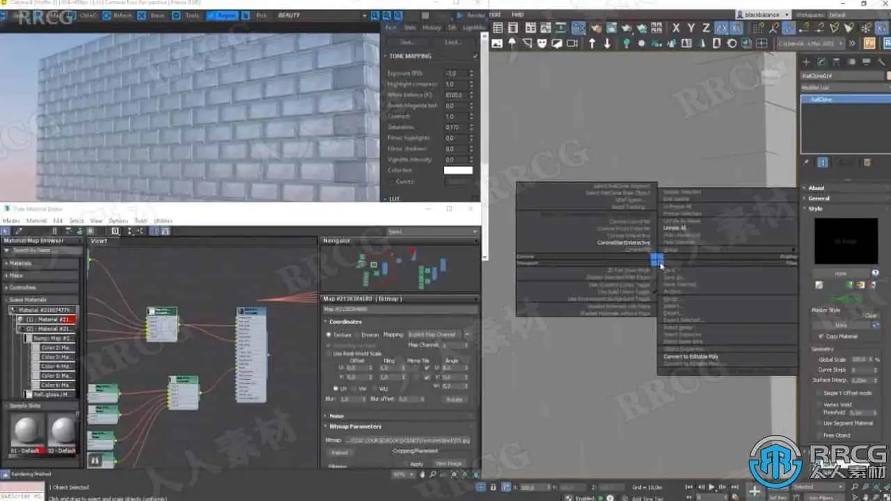Enable the Curves checkbox
This screenshot has width=891, height=501.
(391, 182)
